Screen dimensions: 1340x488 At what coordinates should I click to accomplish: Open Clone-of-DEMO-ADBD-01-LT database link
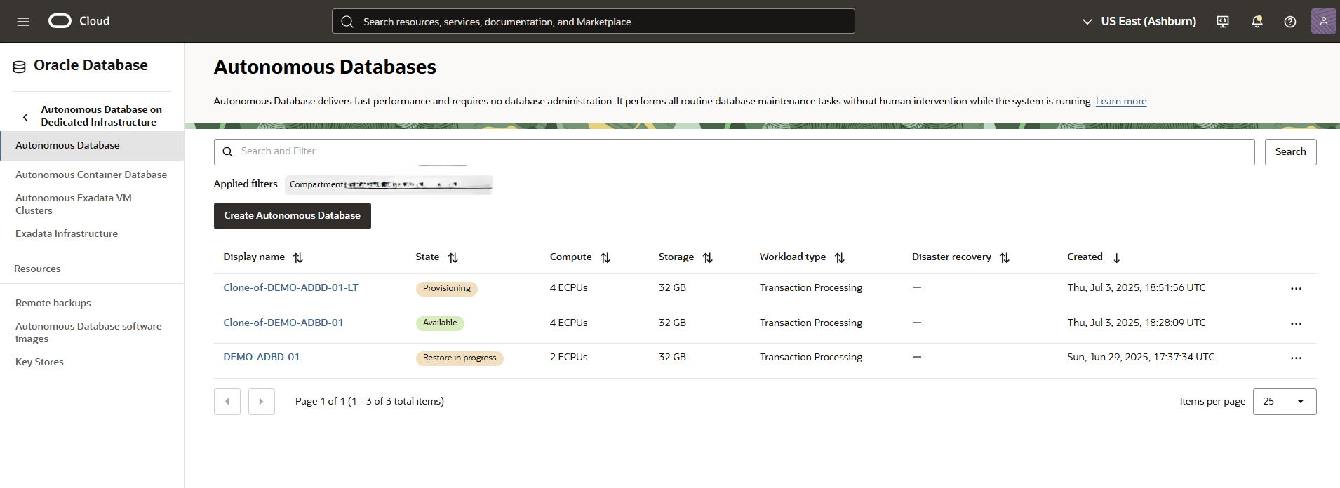[290, 287]
